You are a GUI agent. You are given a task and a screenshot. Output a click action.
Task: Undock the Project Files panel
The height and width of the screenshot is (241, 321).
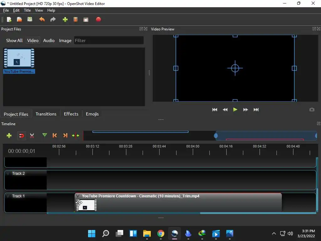tap(141, 29)
